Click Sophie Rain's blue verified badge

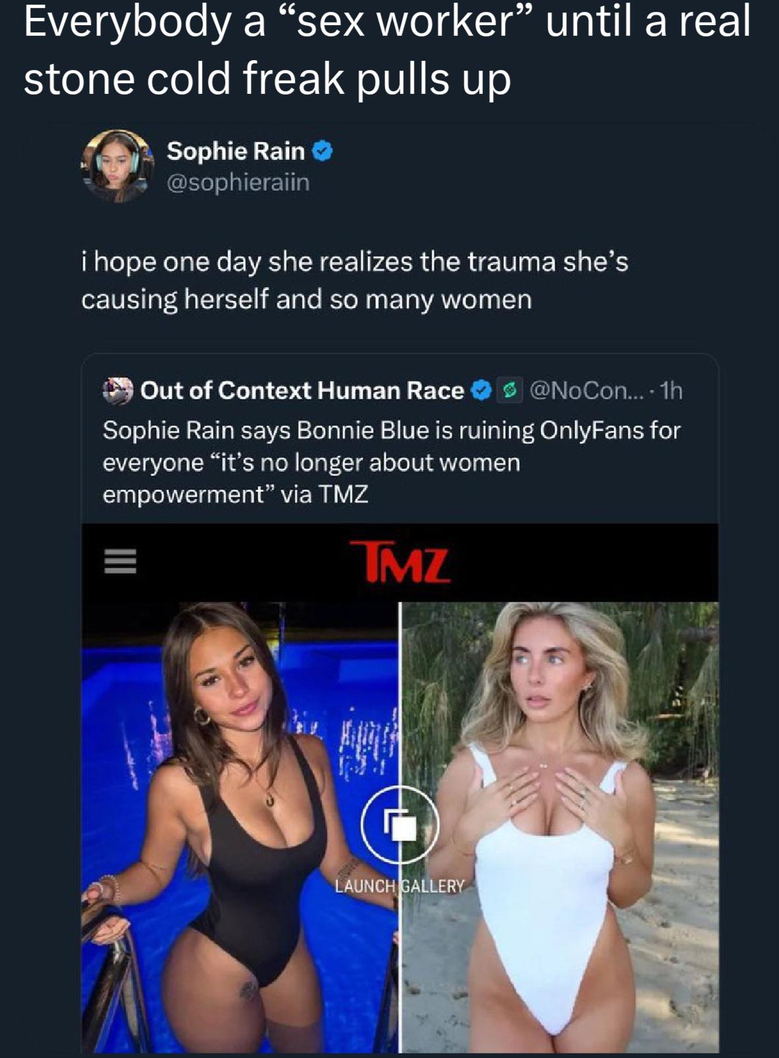pos(322,152)
